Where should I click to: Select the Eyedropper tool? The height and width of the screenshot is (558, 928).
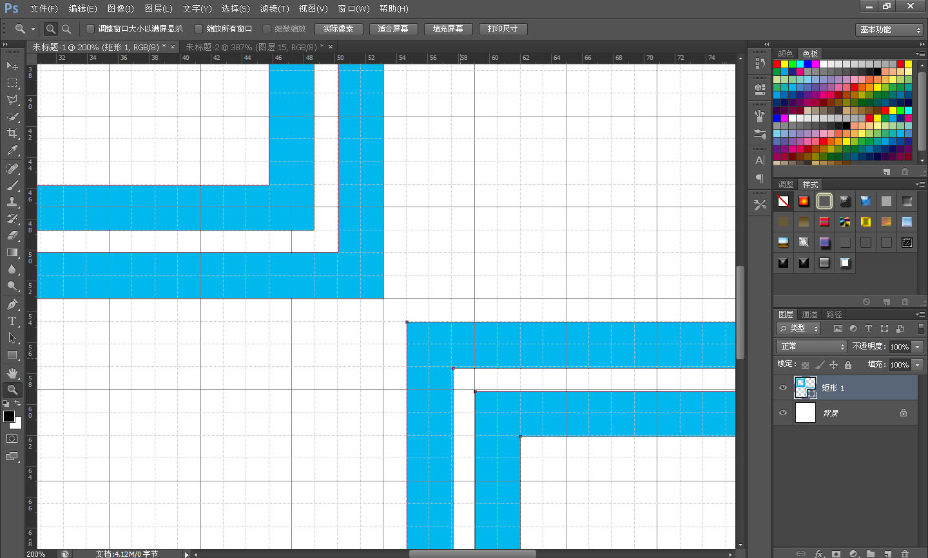(x=12, y=151)
